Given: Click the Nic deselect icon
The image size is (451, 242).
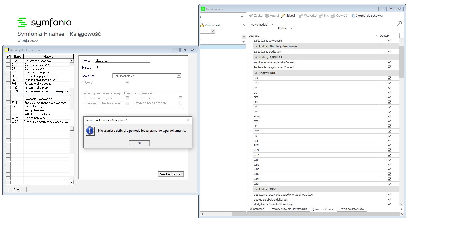Looking at the screenshot, I should pos(321,16).
